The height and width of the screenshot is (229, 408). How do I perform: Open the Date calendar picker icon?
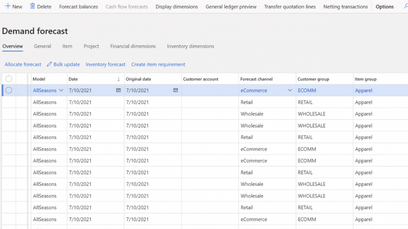click(118, 90)
